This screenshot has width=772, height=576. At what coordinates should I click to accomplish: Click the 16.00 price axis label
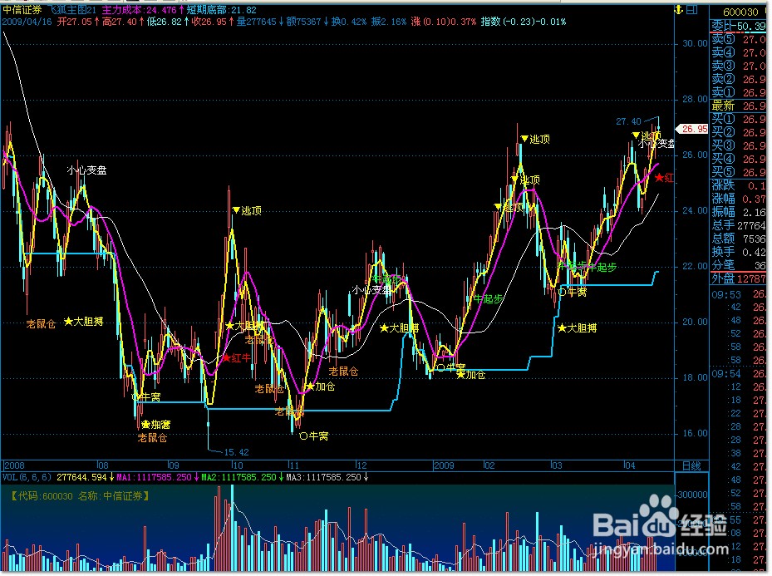click(695, 433)
